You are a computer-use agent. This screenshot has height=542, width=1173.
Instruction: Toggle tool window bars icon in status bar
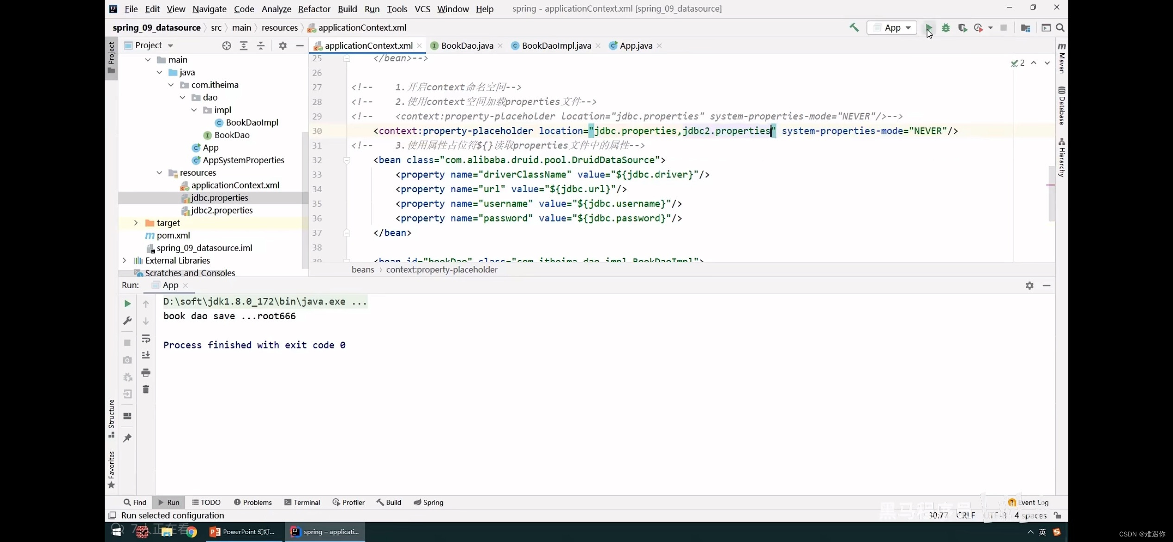pos(112,515)
